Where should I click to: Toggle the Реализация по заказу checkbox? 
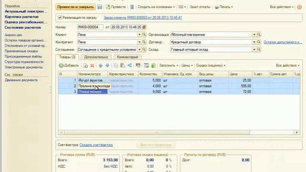point(60,18)
